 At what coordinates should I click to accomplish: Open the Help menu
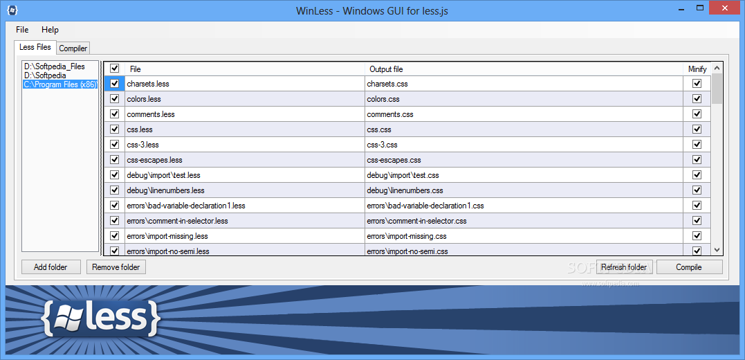tap(50, 30)
